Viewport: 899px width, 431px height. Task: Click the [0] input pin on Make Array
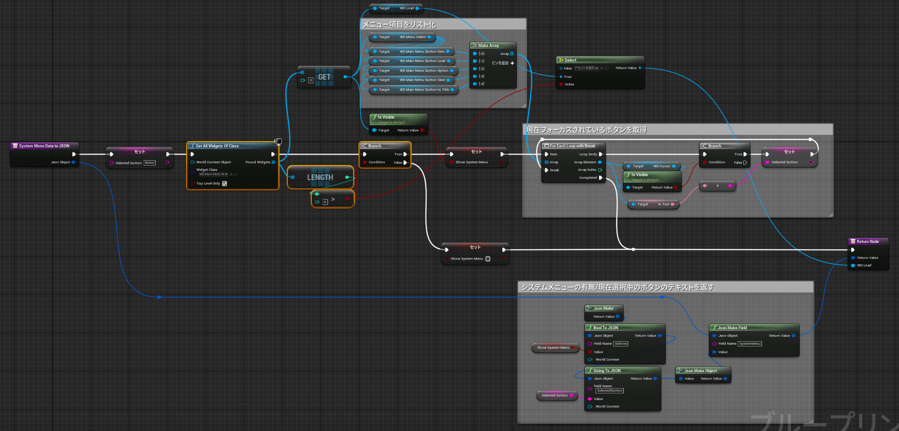click(475, 54)
